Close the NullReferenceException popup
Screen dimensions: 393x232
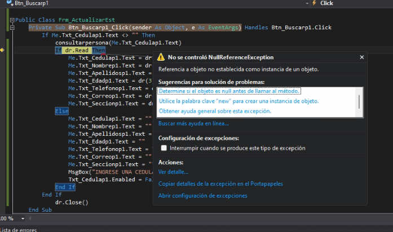(x=361, y=57)
